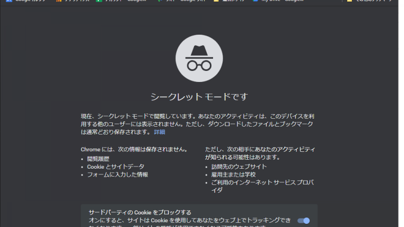Open the My Drive bookmark
This screenshot has height=227, width=404.
[x=279, y=1]
